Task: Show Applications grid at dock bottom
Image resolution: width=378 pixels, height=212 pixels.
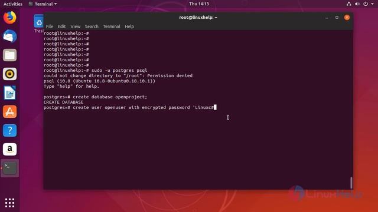Action: [9, 203]
